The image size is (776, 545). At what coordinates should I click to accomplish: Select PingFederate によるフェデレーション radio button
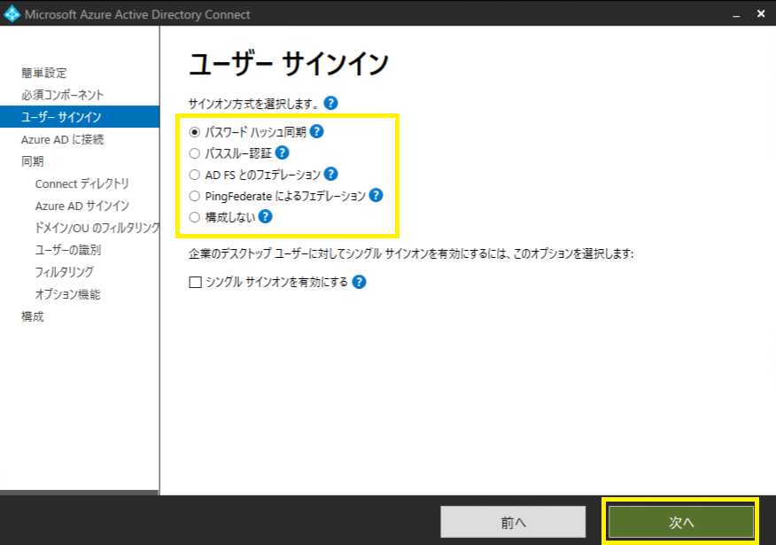coord(195,196)
